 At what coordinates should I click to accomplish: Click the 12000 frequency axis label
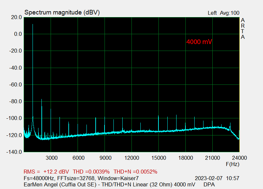click(132, 158)
